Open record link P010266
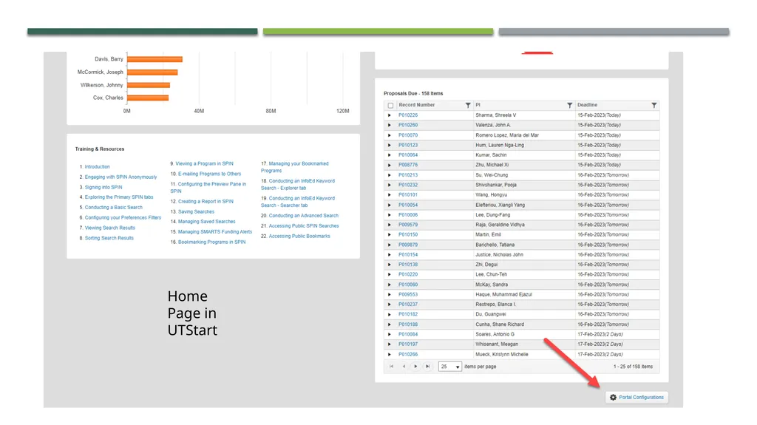757x425 pixels. 408,354
